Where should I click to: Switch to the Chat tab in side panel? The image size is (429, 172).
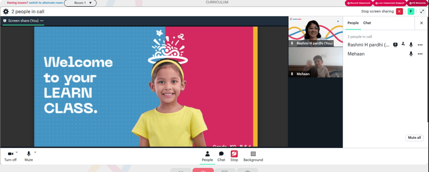pos(367,23)
